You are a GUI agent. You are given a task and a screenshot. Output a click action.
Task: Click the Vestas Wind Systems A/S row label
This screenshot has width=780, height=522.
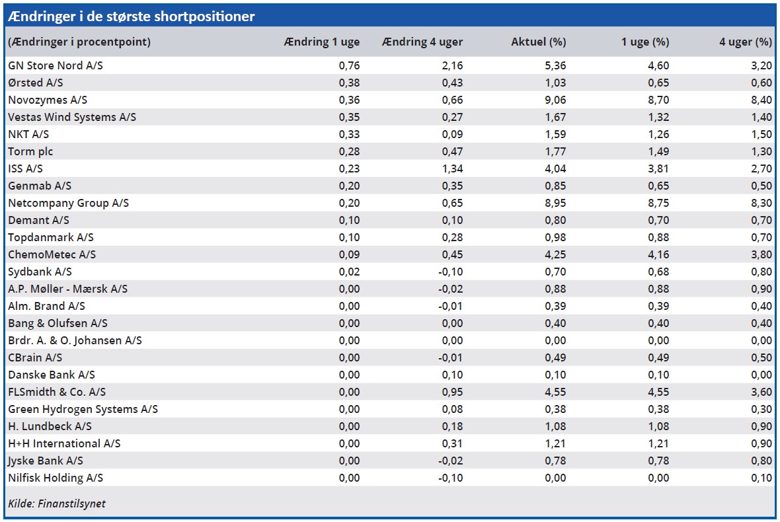(72, 117)
